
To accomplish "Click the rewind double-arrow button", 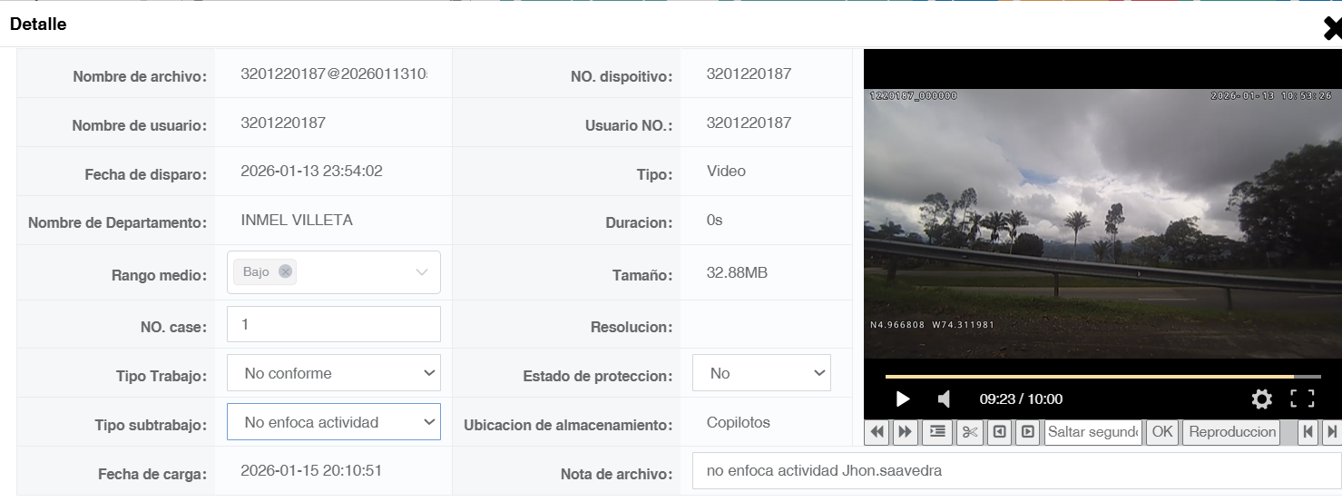I will pyautogui.click(x=877, y=432).
